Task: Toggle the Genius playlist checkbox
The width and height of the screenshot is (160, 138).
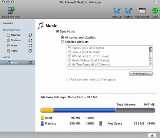Action: coord(69,52)
